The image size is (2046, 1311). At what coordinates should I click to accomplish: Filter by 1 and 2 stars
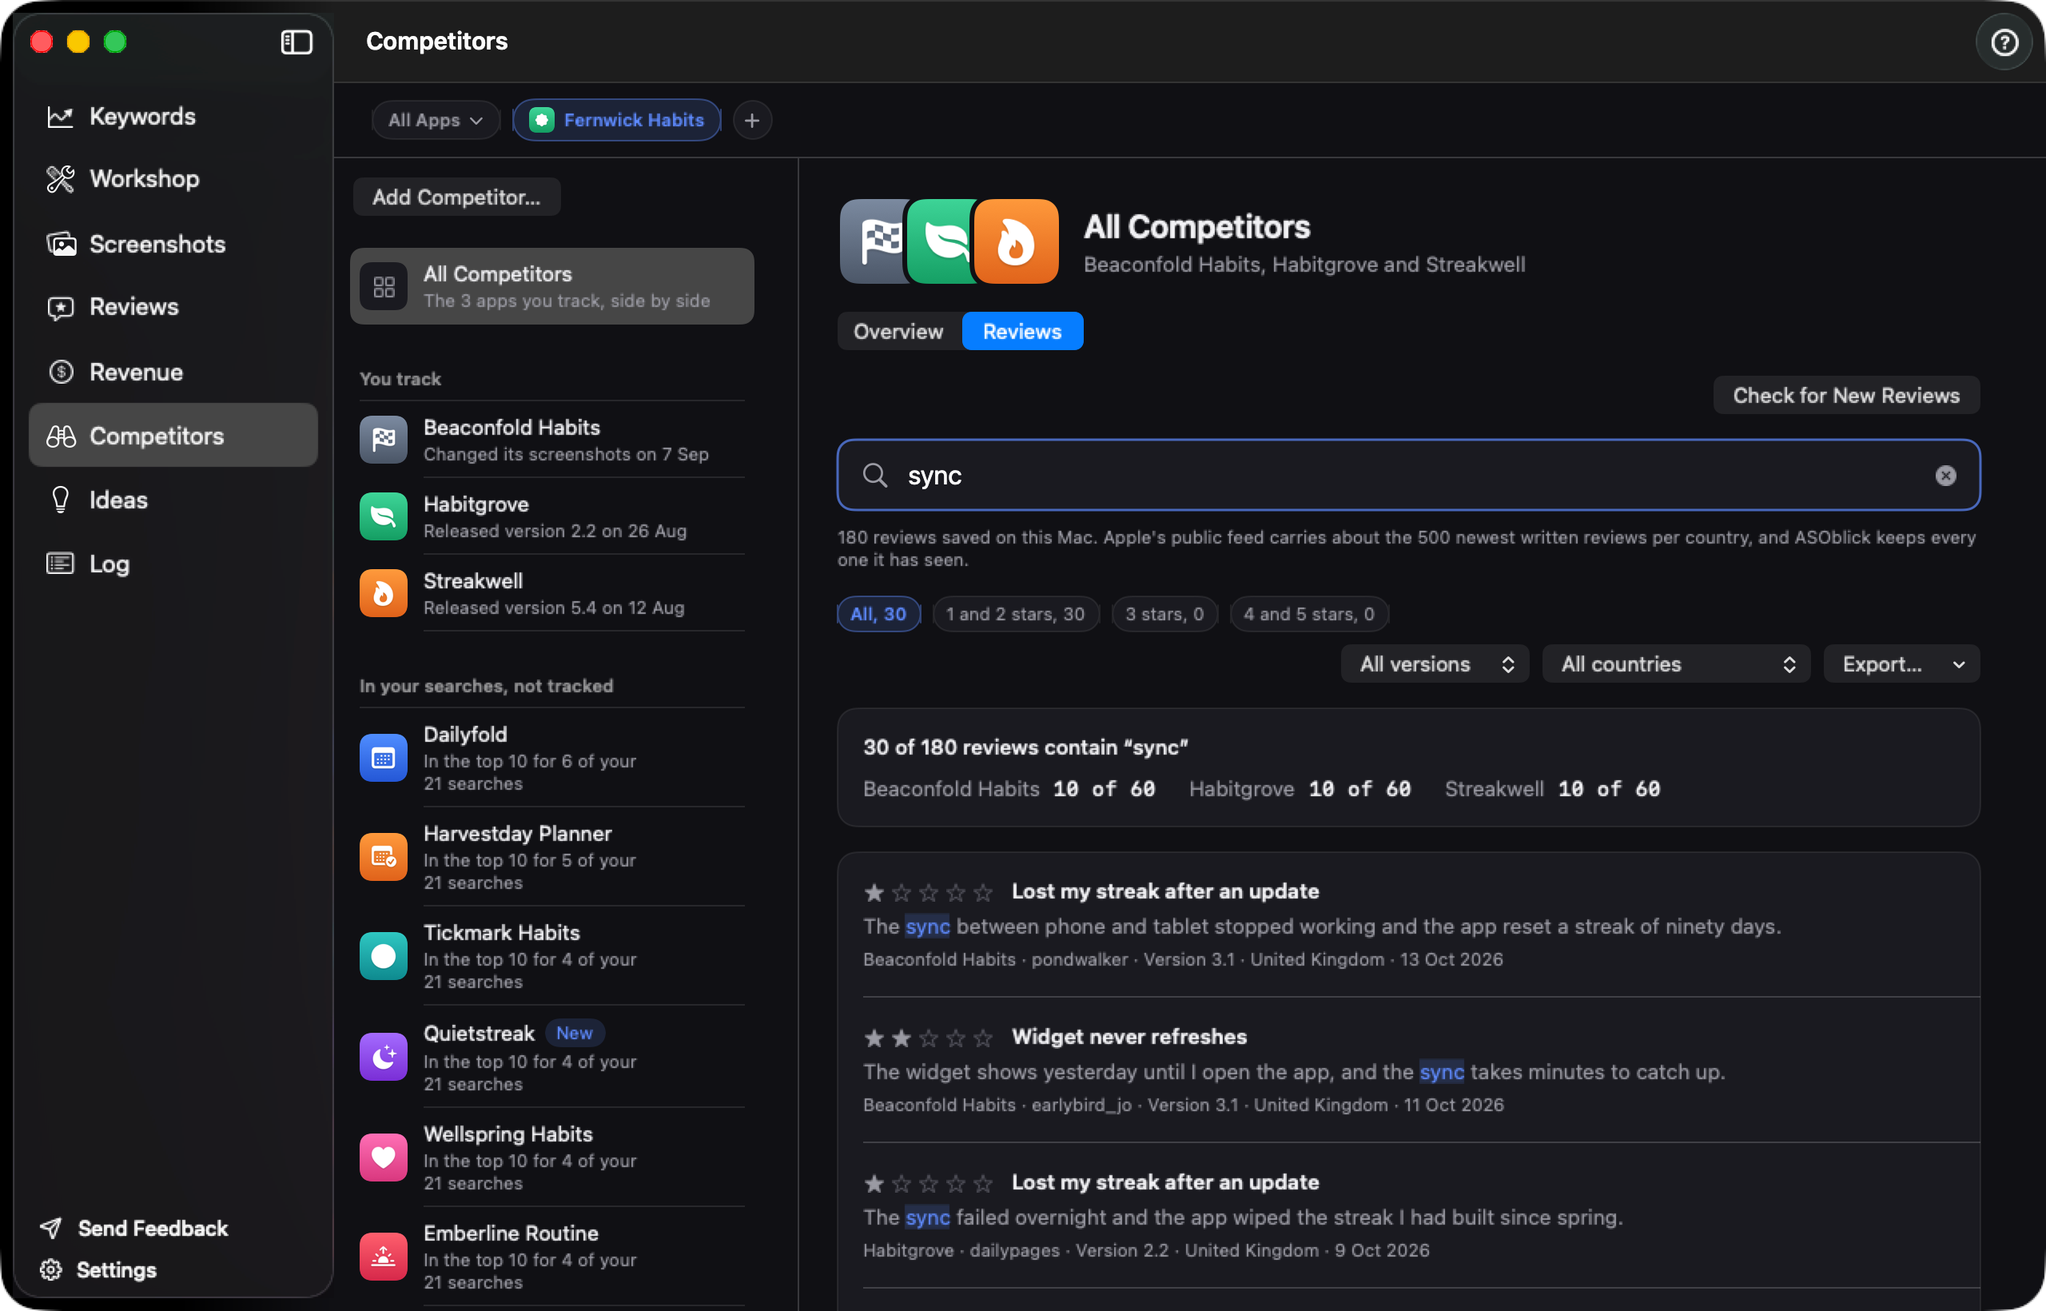coord(1014,614)
